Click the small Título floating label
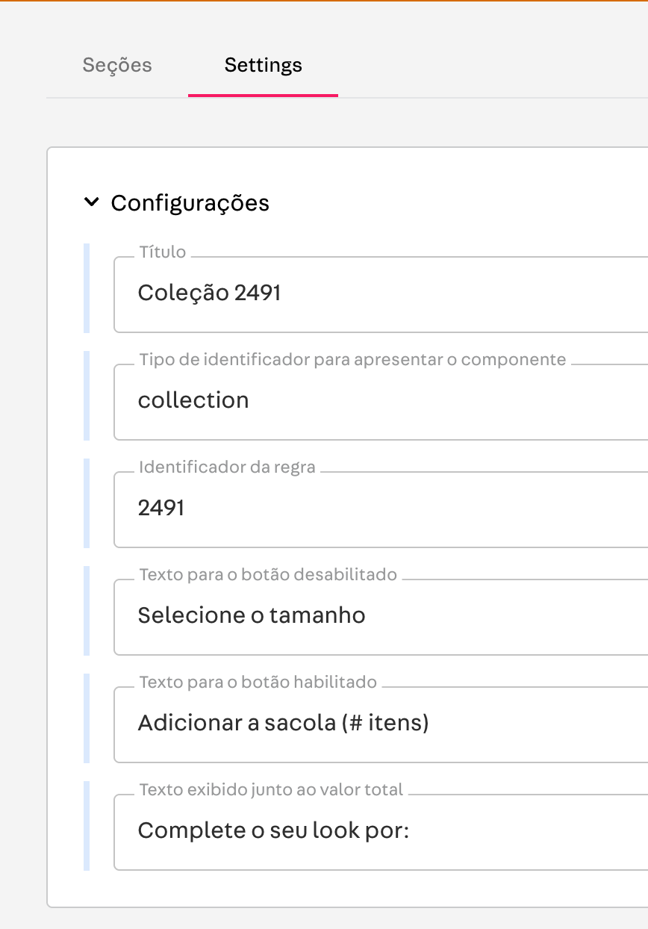This screenshot has height=929, width=648. [x=163, y=252]
